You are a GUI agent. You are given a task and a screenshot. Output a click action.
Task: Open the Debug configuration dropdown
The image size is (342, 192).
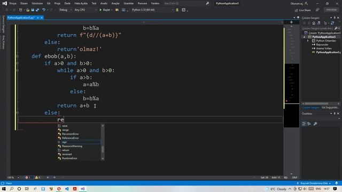(65, 10)
